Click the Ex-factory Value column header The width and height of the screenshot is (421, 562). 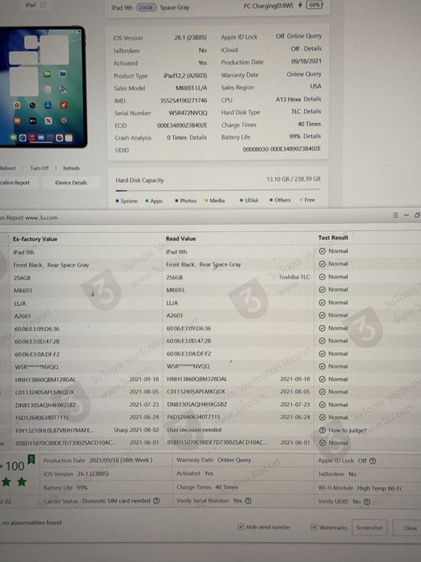(x=35, y=239)
